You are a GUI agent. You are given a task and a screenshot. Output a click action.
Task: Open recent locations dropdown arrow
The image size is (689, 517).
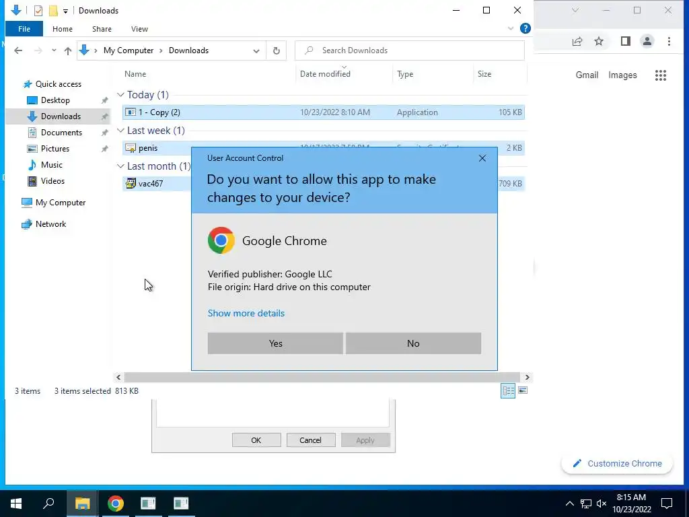pos(54,50)
